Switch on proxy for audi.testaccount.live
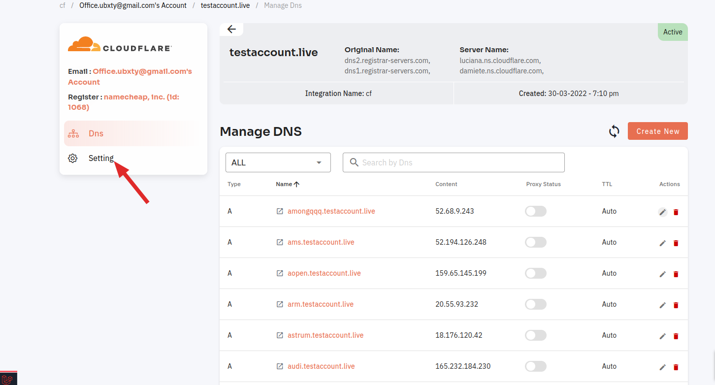This screenshot has width=715, height=385. [536, 366]
